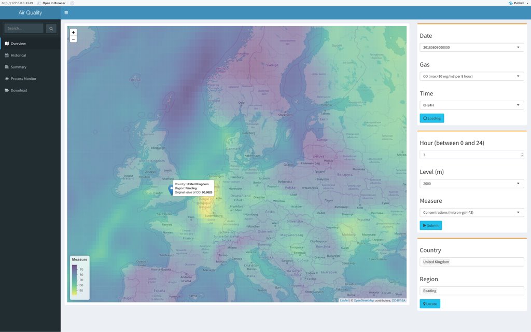This screenshot has width=531, height=332.
Task: Click the Country input showing United Kingdom
Action: pyautogui.click(x=471, y=262)
